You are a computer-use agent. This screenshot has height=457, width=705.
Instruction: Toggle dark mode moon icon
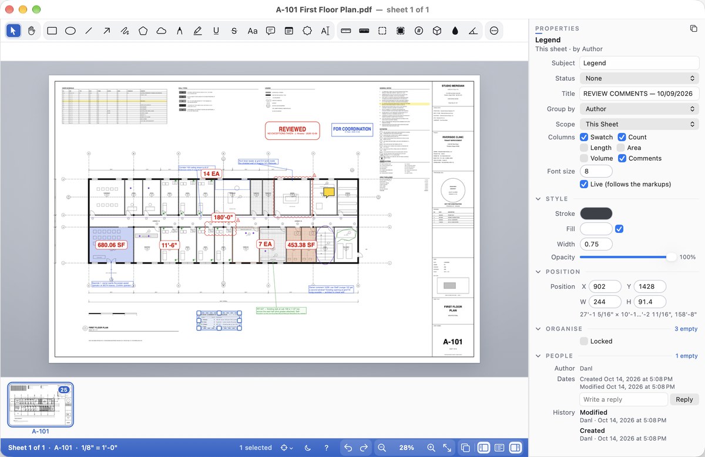coord(308,448)
